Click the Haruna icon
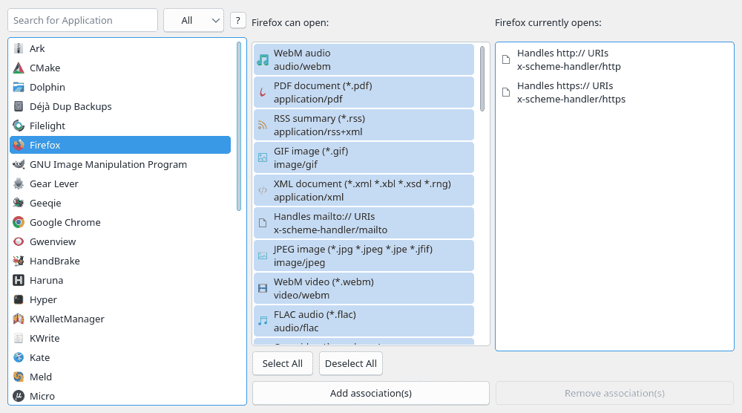 click(19, 280)
